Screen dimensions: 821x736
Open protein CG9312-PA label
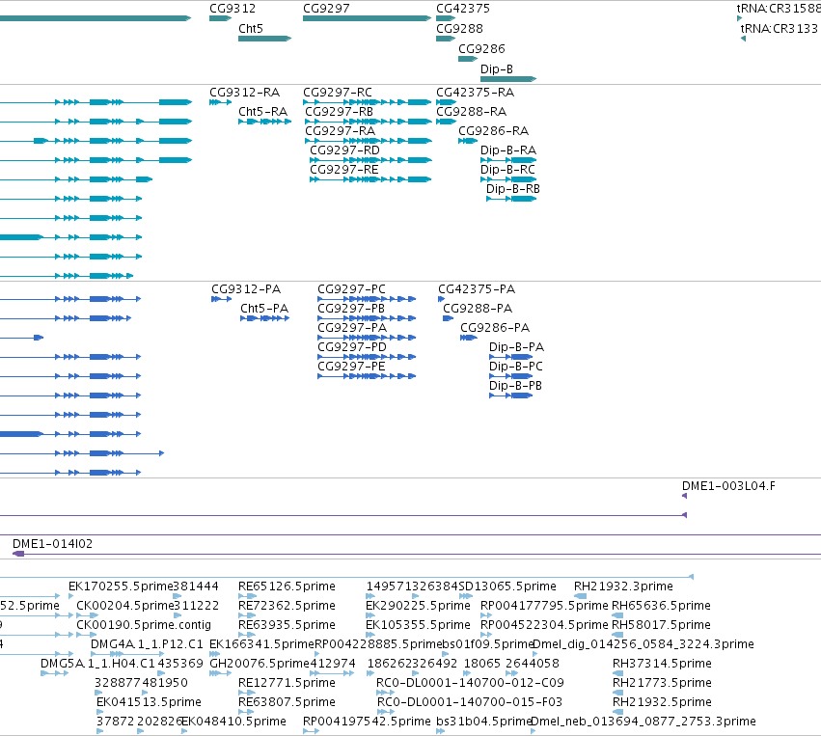(x=246, y=289)
